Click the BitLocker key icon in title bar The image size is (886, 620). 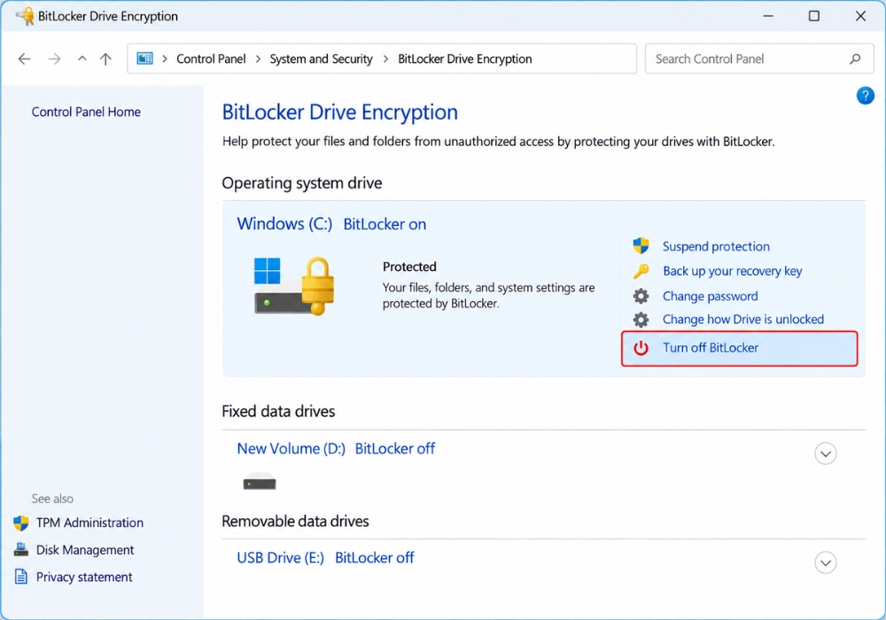tap(25, 16)
